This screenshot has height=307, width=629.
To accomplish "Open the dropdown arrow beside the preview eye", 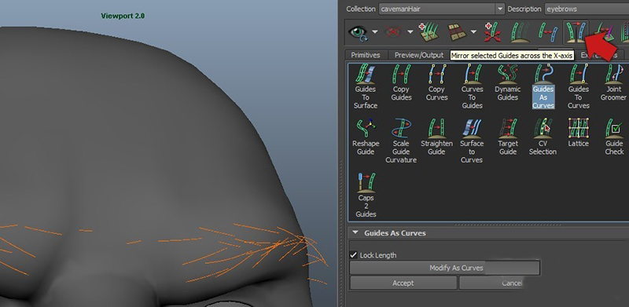I will pyautogui.click(x=375, y=31).
